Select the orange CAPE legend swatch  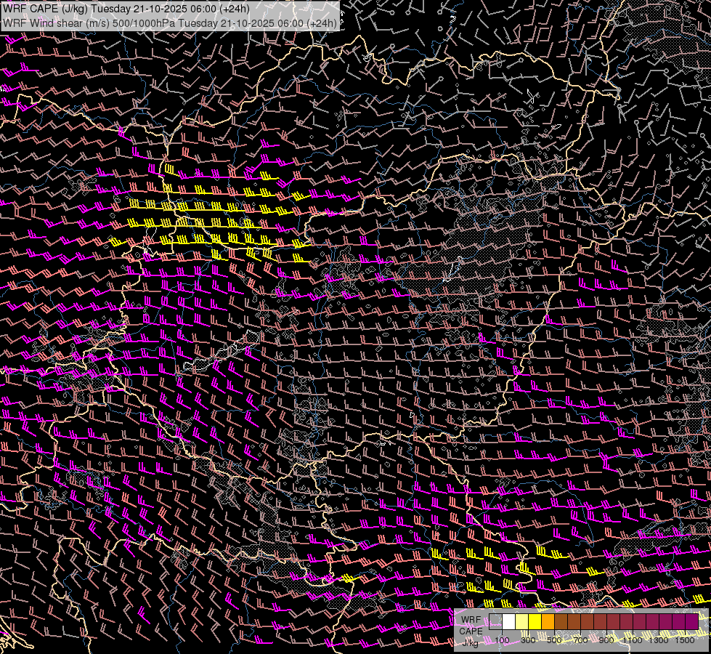point(548,622)
